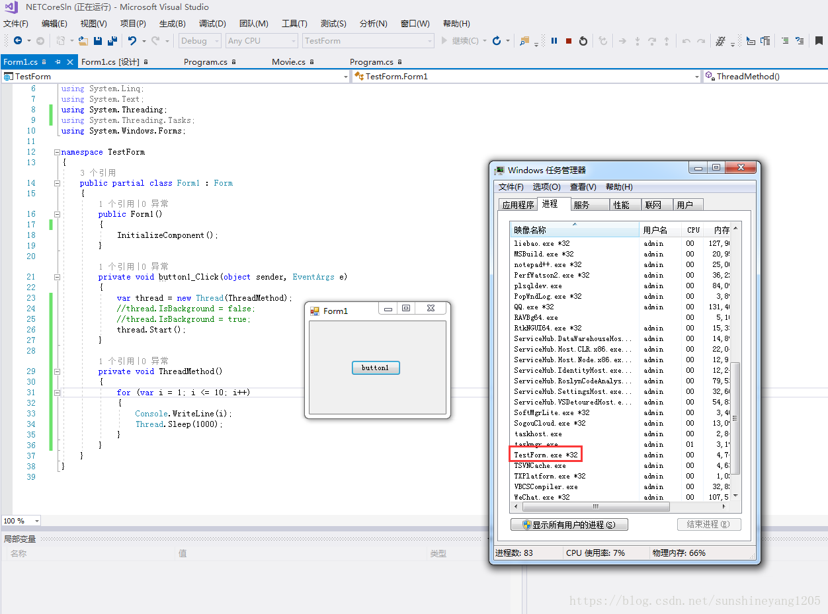Open the 生成(B) menu
Screen dimensions: 828x614
tap(173, 24)
